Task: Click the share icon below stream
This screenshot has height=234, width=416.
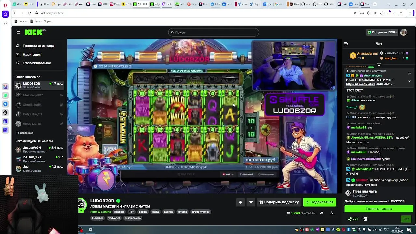Action: [321, 213]
